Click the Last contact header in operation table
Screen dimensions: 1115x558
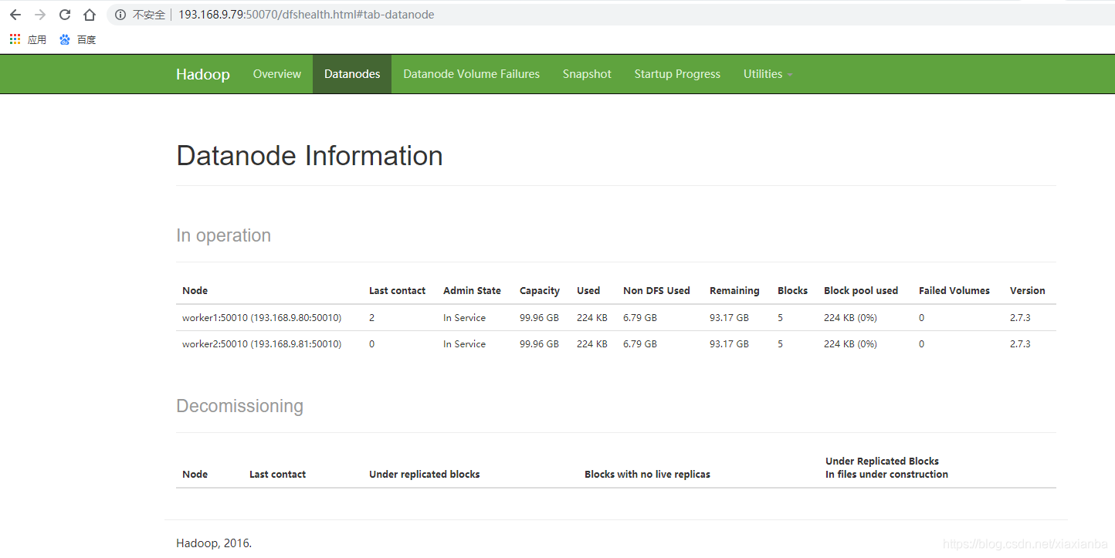[397, 291]
